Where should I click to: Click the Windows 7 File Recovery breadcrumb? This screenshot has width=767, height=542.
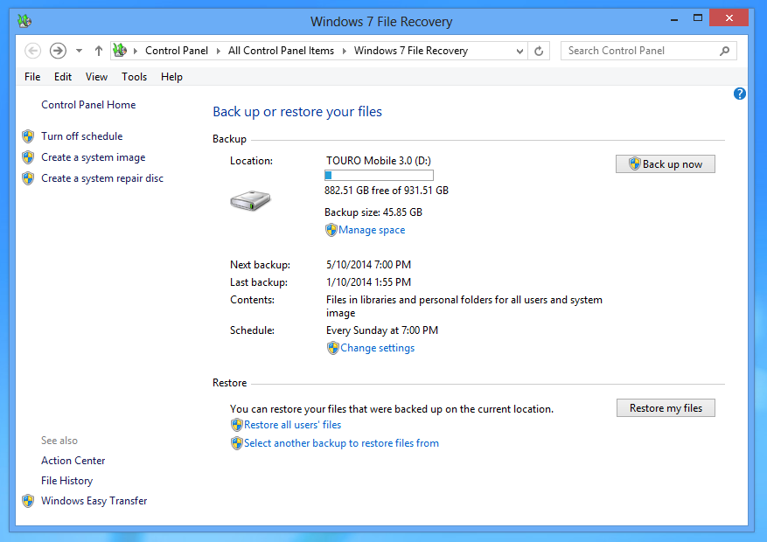pos(411,51)
